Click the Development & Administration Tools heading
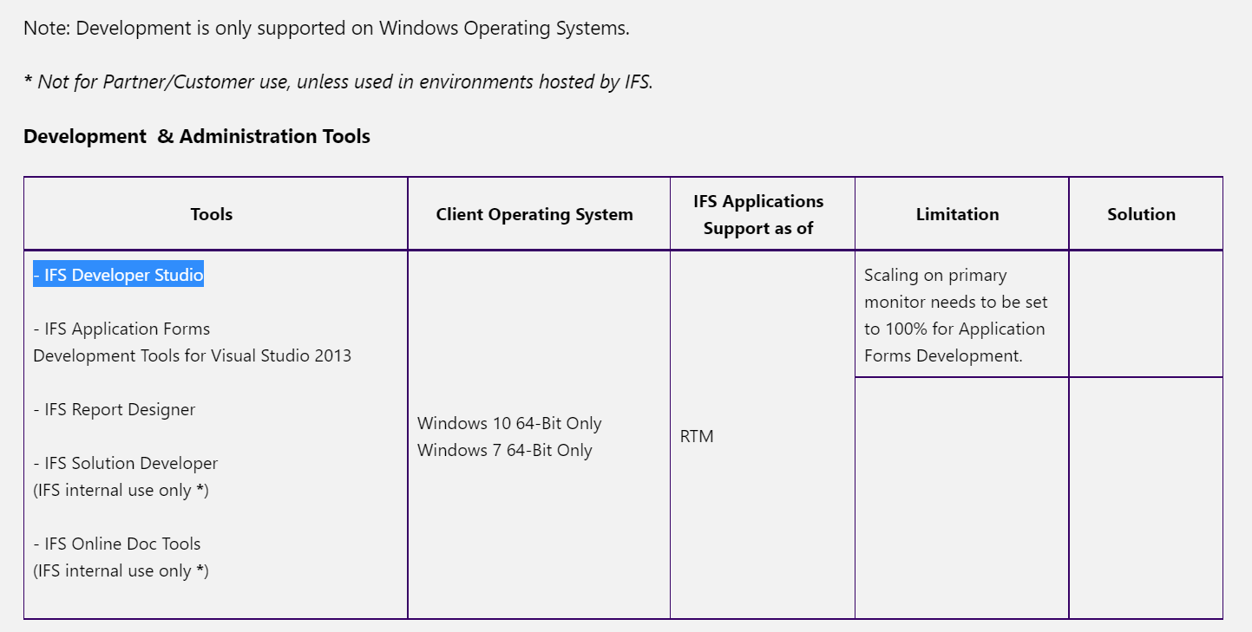 point(197,137)
